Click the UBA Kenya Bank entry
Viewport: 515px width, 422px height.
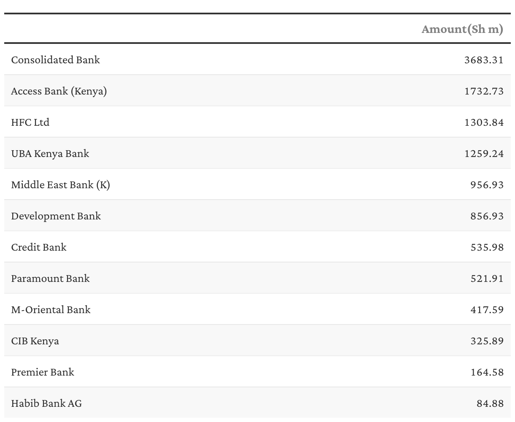[50, 154]
